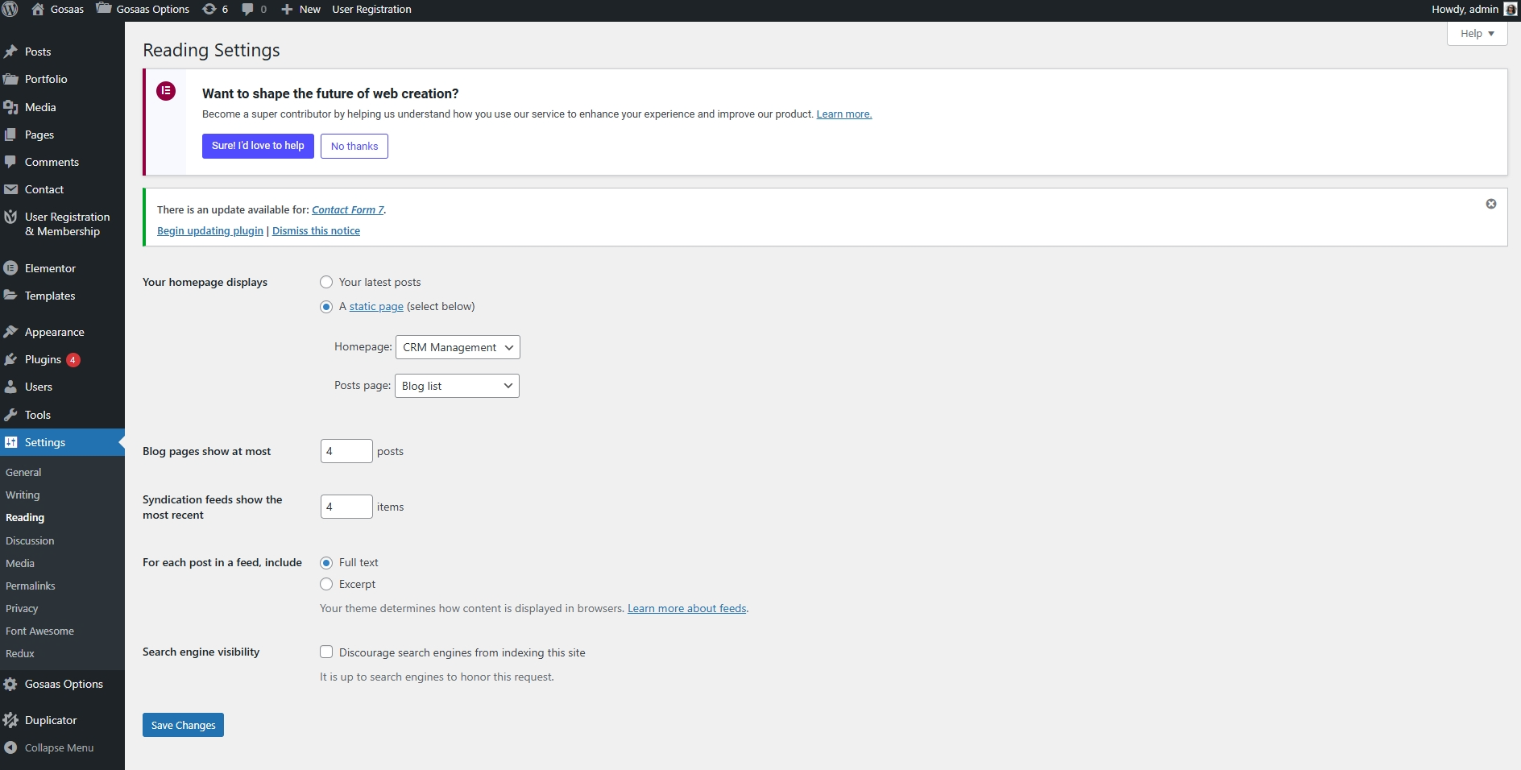Click the WordPress logo icon

[10, 10]
